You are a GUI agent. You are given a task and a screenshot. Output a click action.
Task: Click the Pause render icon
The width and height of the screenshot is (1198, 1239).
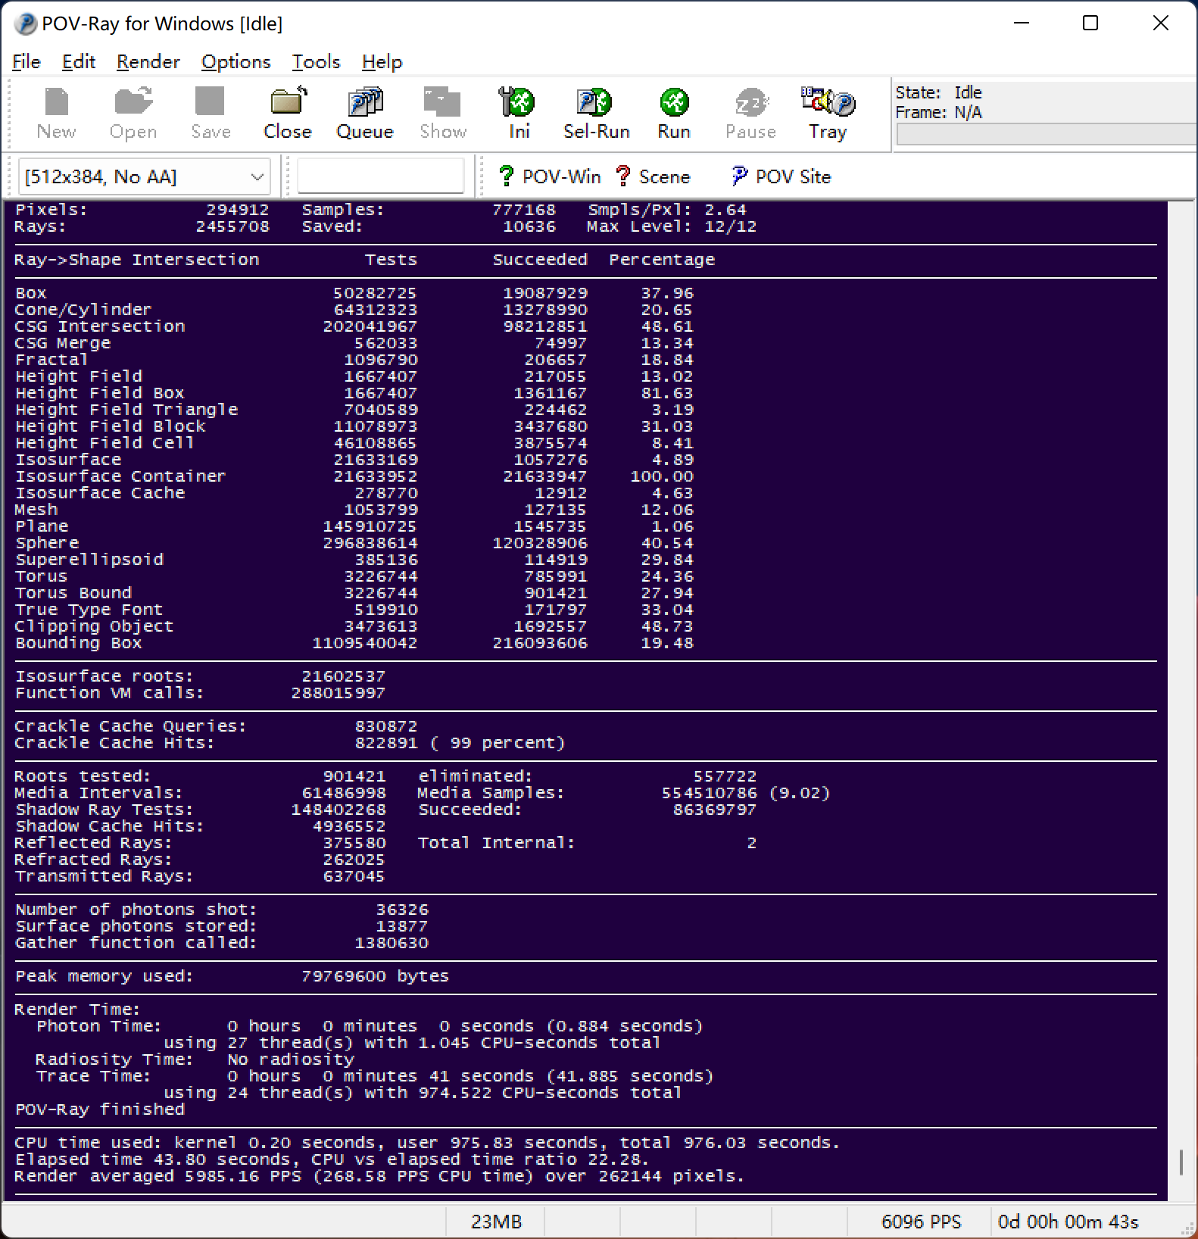click(x=750, y=114)
